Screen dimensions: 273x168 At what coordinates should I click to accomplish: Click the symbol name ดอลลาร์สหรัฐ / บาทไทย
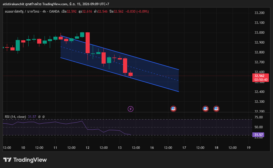(x=22, y=12)
